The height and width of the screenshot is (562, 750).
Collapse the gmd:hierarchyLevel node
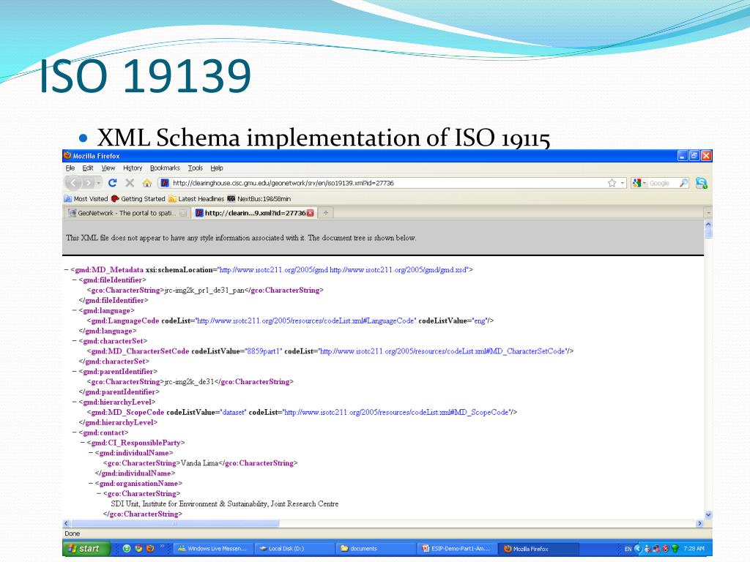(x=75, y=402)
